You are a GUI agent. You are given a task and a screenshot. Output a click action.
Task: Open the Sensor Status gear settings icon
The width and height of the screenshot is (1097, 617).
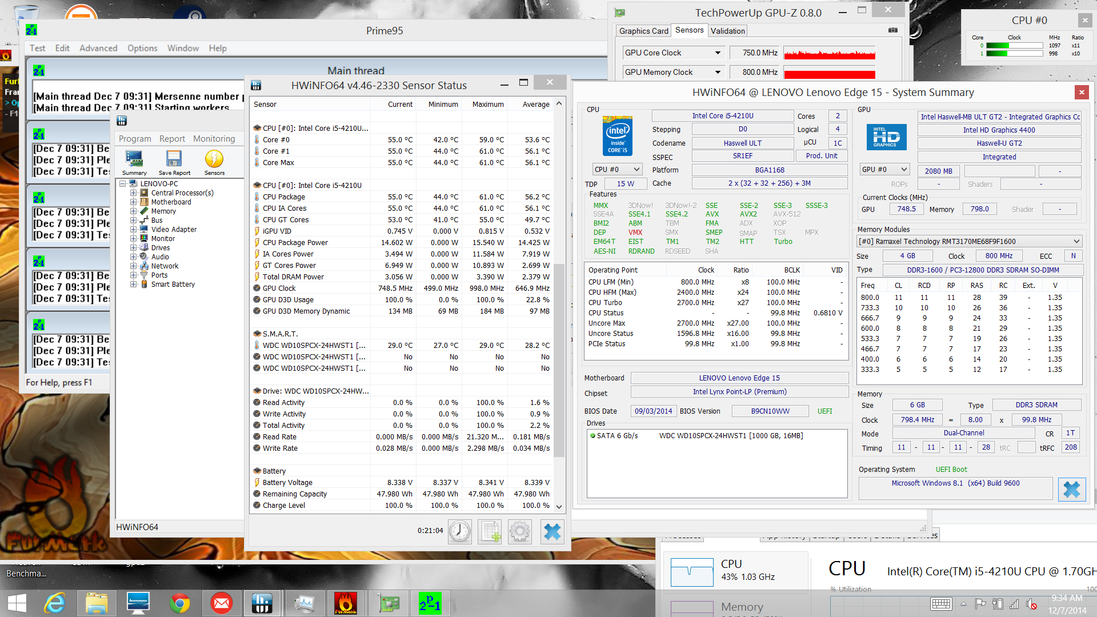(x=520, y=531)
